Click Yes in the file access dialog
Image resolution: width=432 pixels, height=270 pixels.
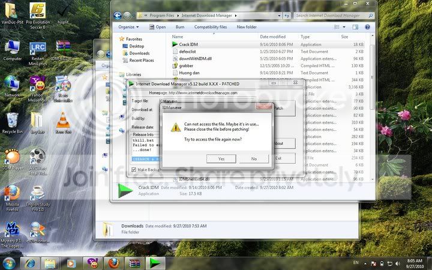221,159
